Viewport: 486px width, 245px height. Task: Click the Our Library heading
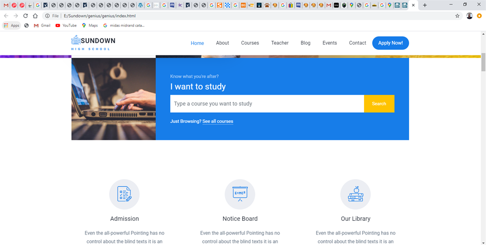click(x=355, y=219)
